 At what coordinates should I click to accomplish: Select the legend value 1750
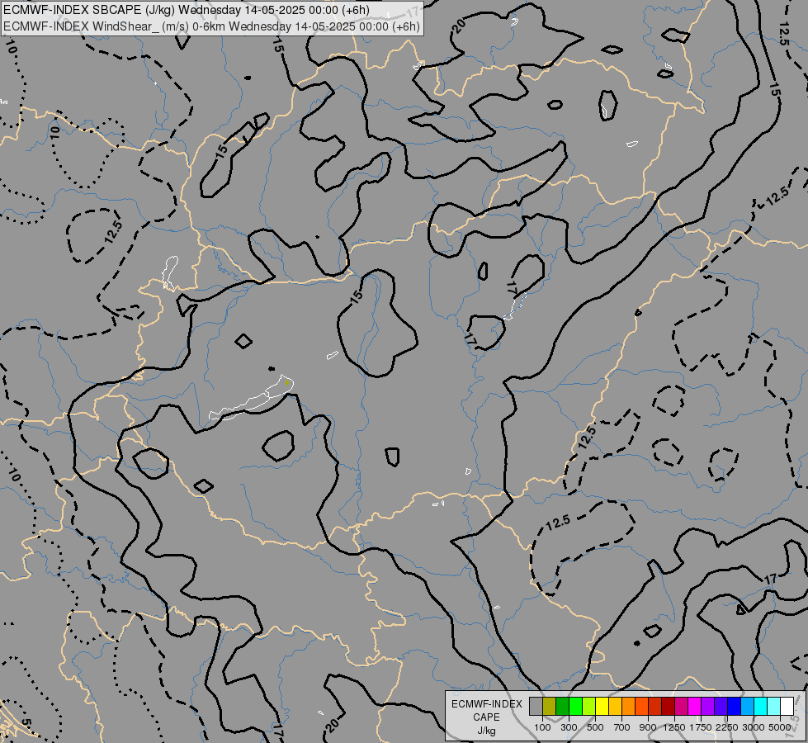point(701,727)
